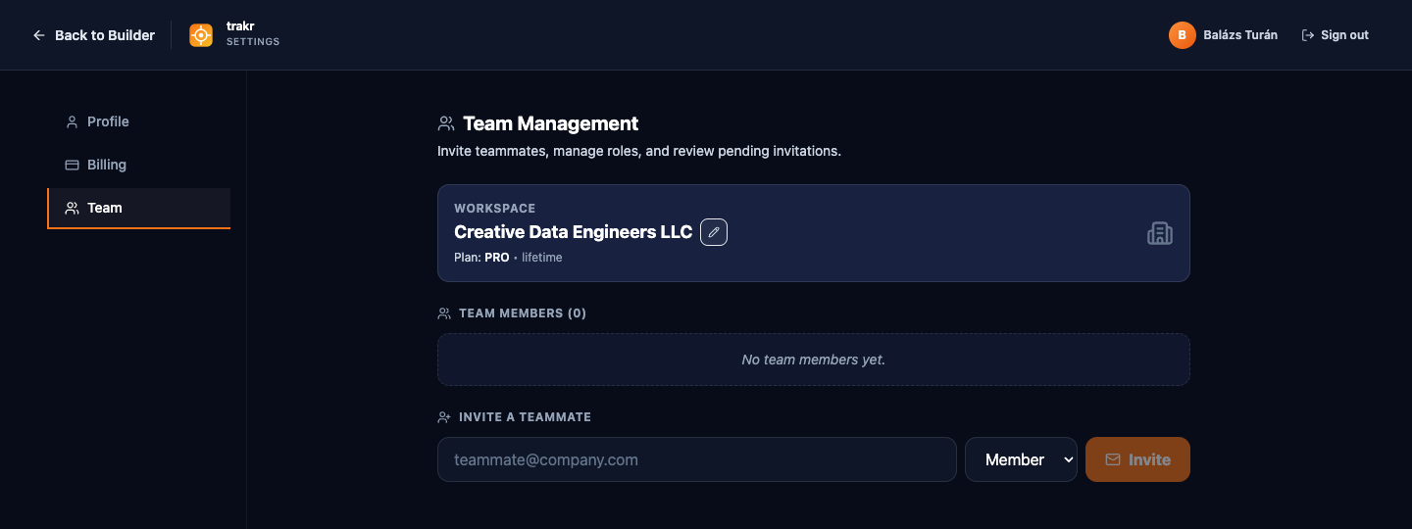Click the orange B user avatar
This screenshot has height=529, width=1412.
(x=1183, y=35)
